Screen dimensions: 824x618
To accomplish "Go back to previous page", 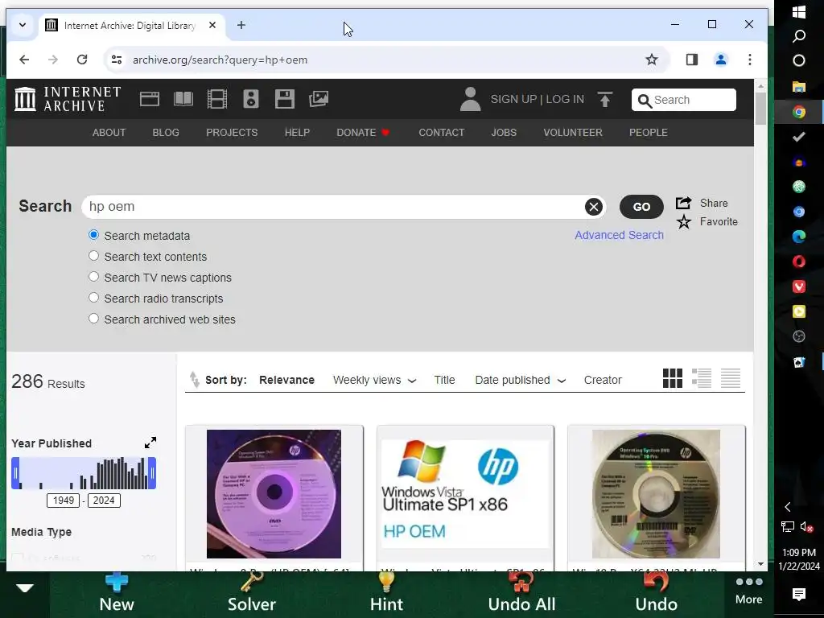I will tap(24, 60).
